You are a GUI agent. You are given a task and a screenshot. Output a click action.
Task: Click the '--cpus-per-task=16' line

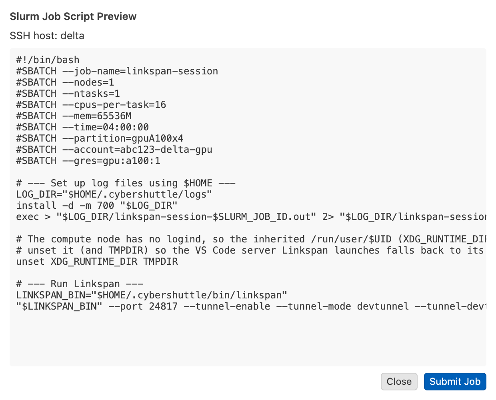[x=91, y=105]
